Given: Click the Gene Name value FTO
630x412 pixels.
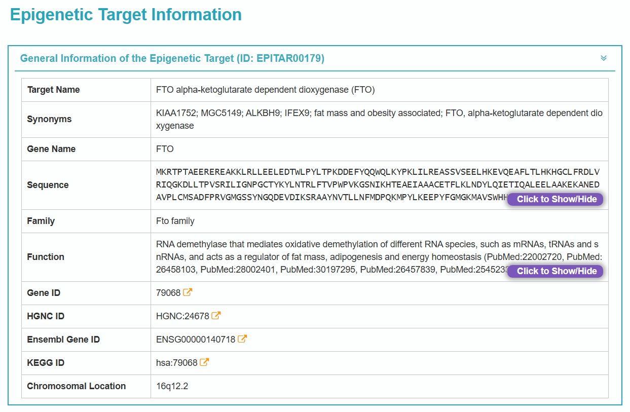Looking at the screenshot, I should [165, 149].
